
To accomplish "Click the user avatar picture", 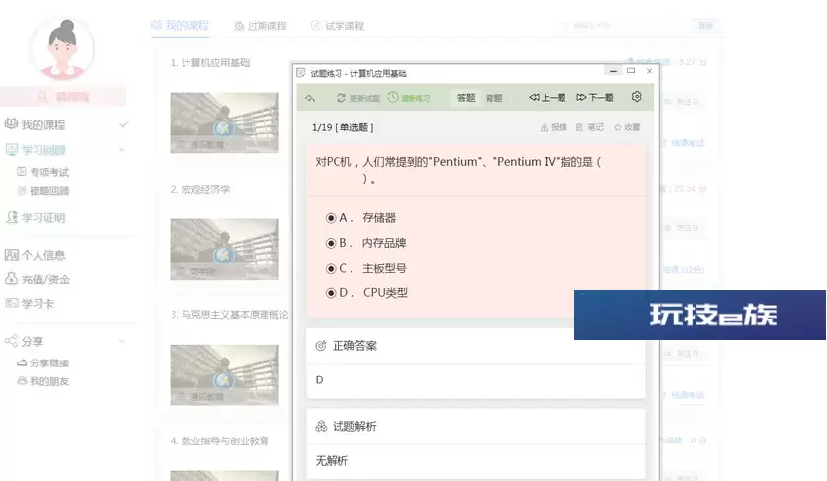I will 62,48.
